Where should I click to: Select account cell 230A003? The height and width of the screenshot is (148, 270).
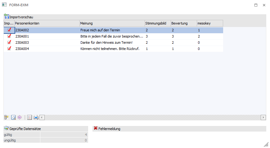(47, 43)
